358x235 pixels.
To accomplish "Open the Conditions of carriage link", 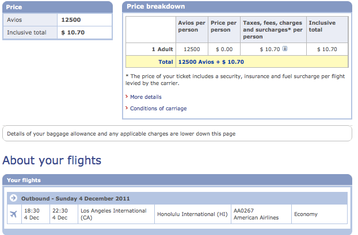I will tap(158, 108).
